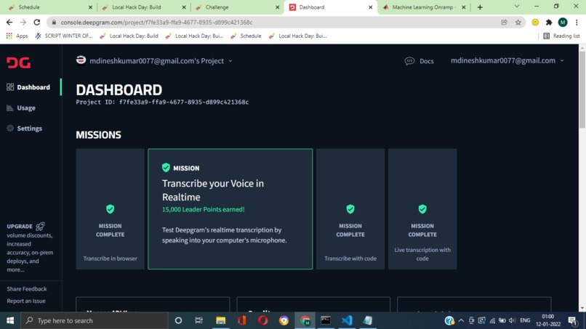
Task: Click the Deepgram DG logo
Action: 18,62
